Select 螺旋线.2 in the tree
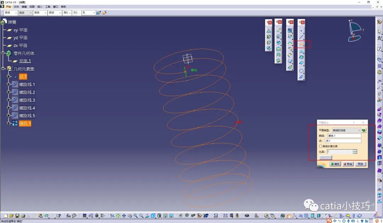 [27, 92]
